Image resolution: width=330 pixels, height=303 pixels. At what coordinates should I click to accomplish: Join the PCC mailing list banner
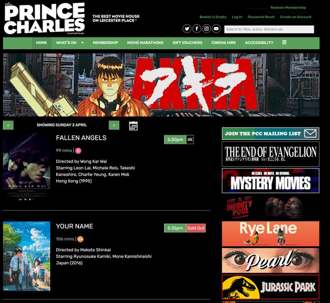[x=270, y=134]
